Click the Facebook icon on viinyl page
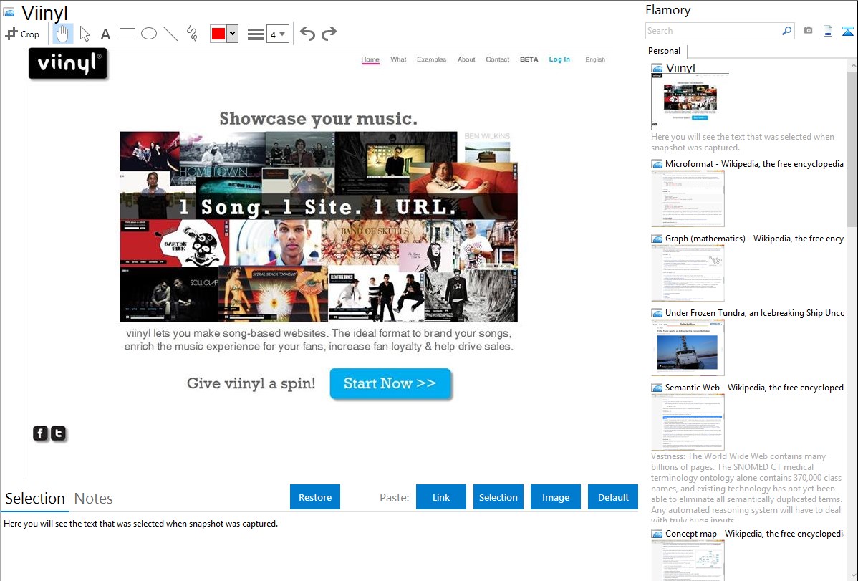The image size is (858, 581). [x=41, y=433]
